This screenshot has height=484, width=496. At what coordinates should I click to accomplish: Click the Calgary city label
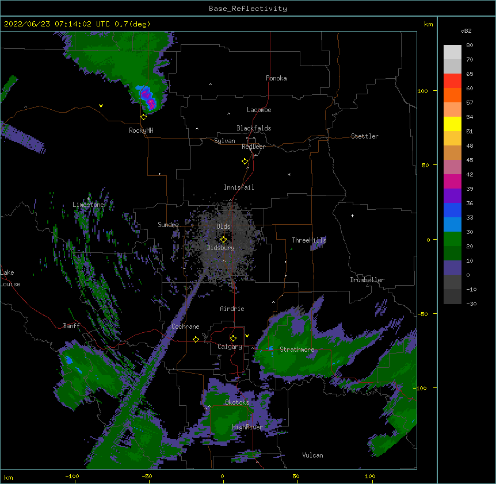click(230, 347)
